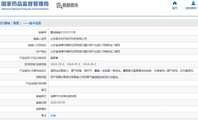Click the 备案单位 row label

(x=41, y=96)
